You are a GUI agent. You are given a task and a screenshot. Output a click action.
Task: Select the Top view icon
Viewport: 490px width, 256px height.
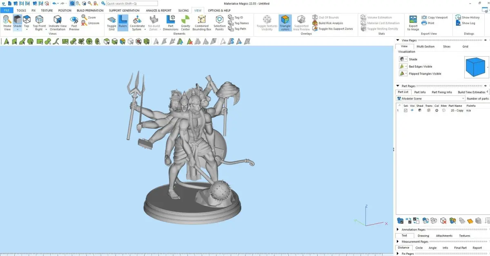tap(27, 20)
